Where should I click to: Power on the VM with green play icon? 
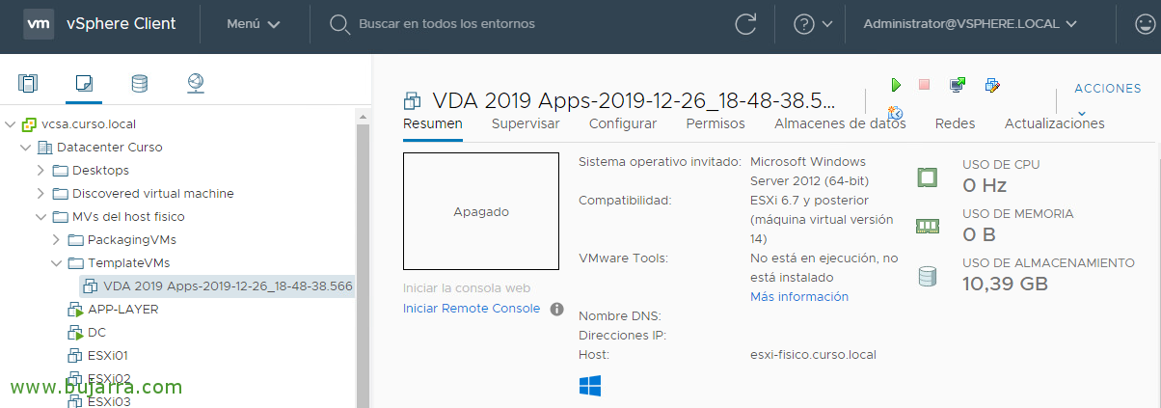coord(896,85)
